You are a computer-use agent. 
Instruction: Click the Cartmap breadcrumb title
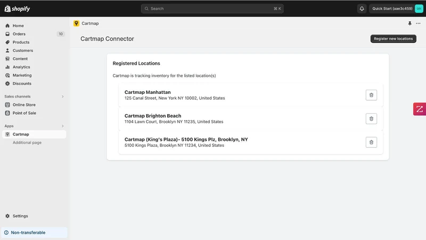pyautogui.click(x=90, y=23)
